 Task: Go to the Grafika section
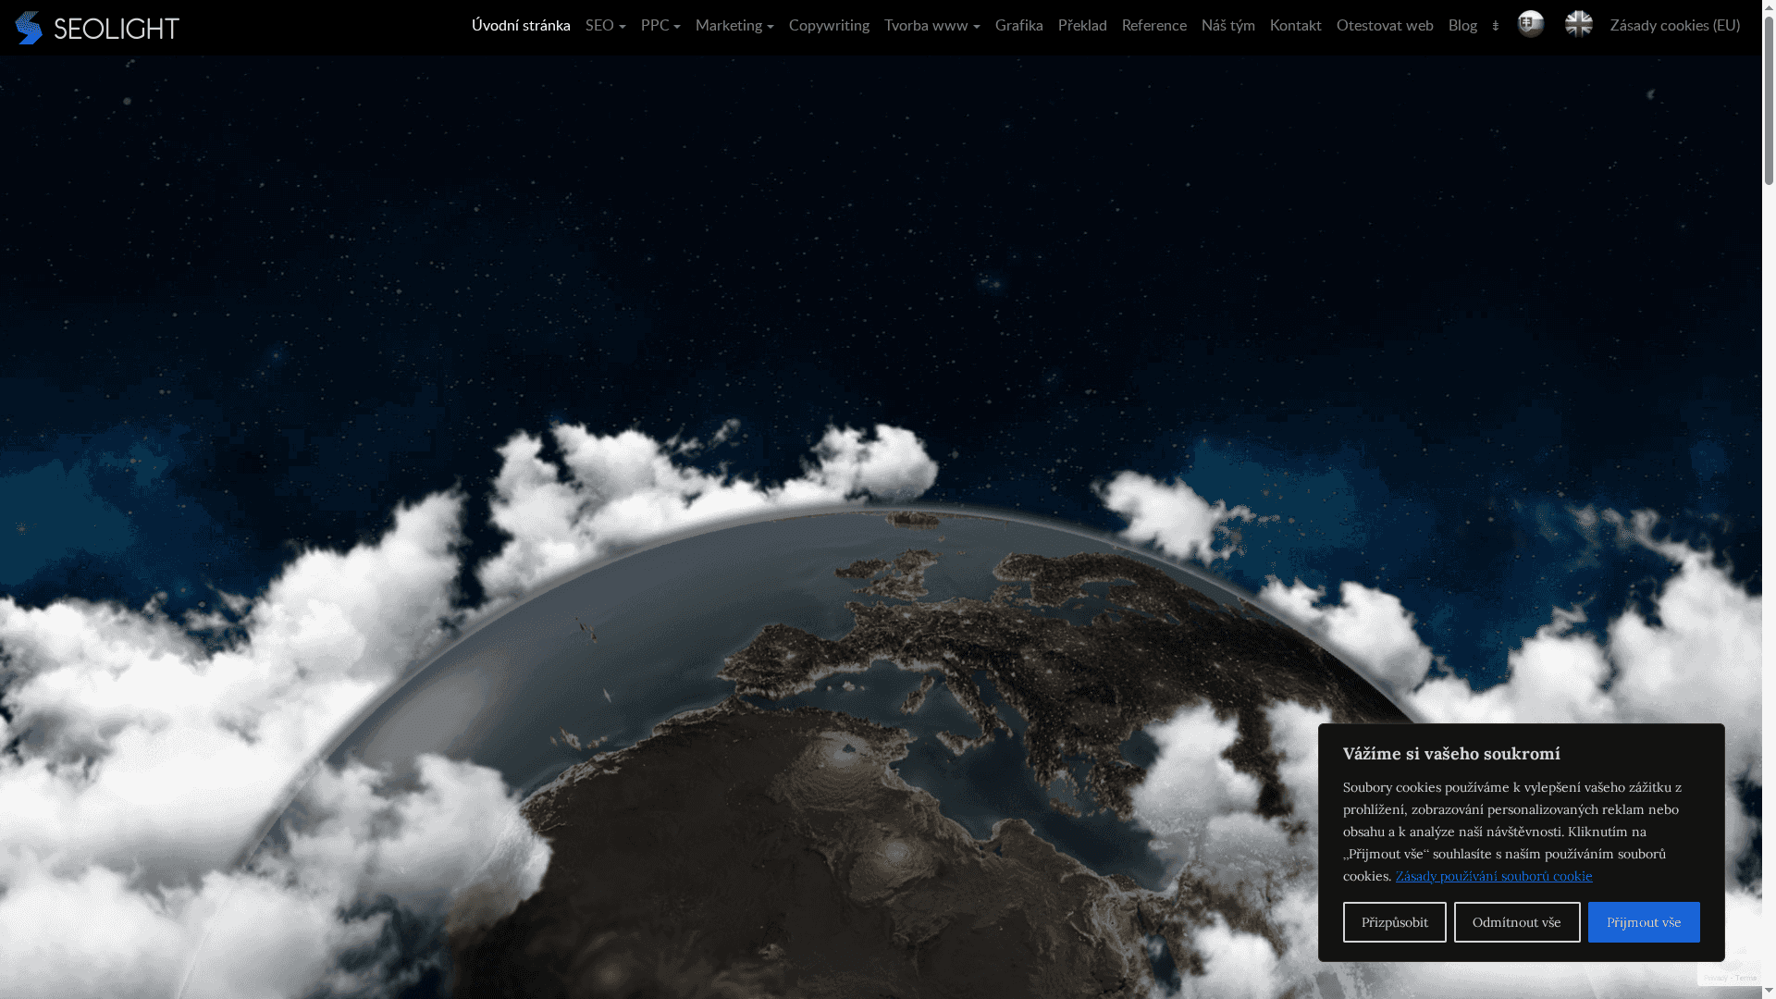tap(1018, 26)
